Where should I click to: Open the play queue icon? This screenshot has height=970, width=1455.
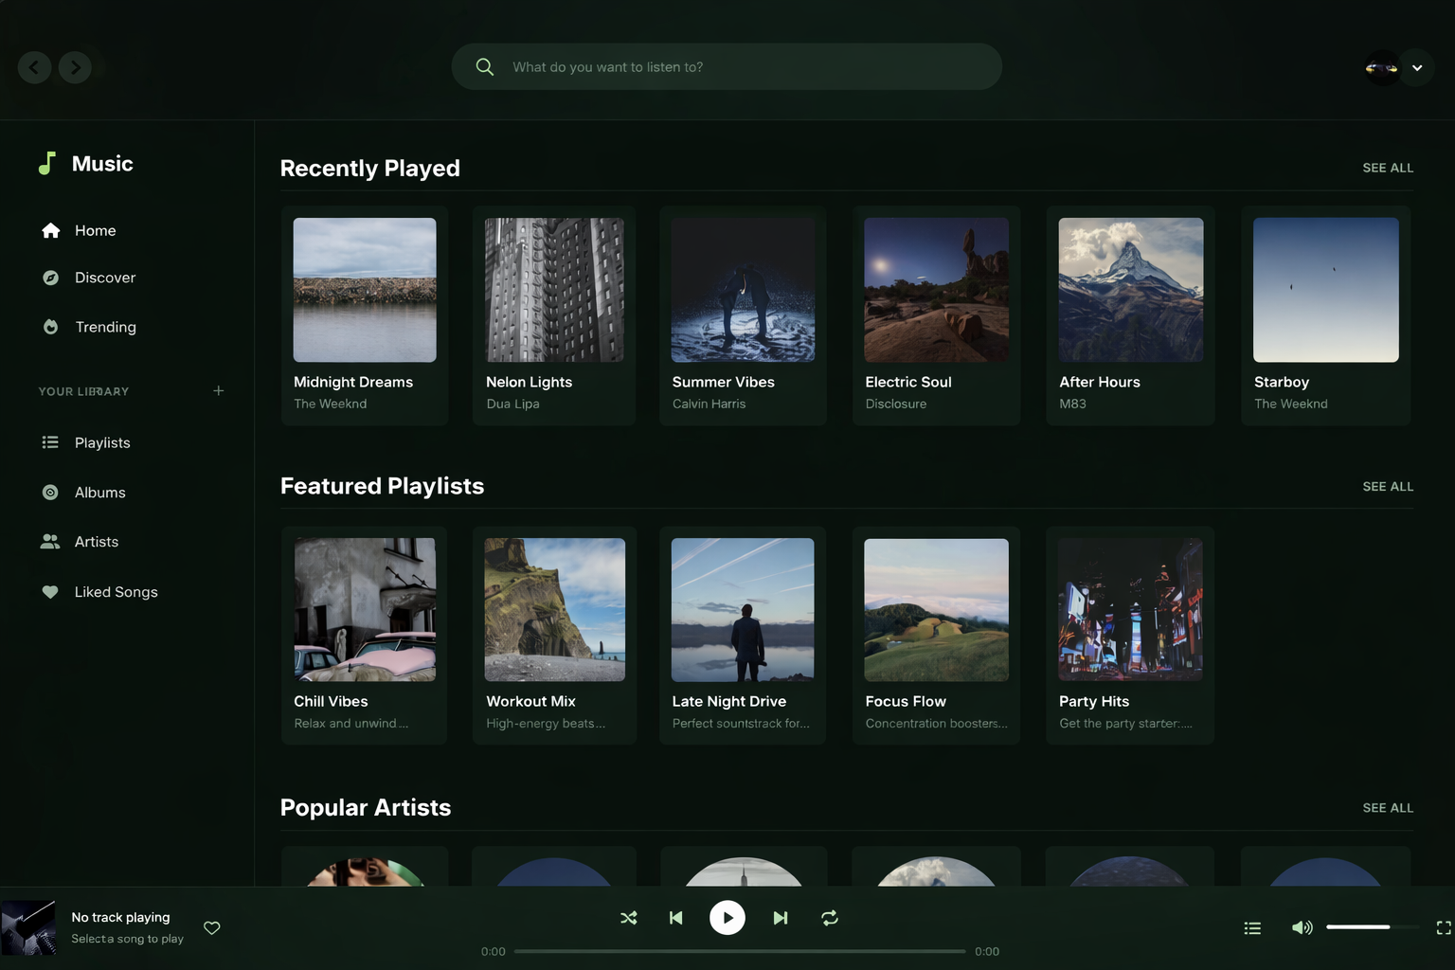click(1252, 927)
